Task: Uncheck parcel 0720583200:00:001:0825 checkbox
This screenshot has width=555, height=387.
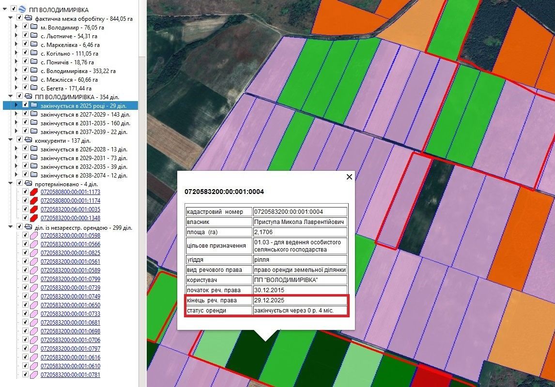Action: (25, 253)
